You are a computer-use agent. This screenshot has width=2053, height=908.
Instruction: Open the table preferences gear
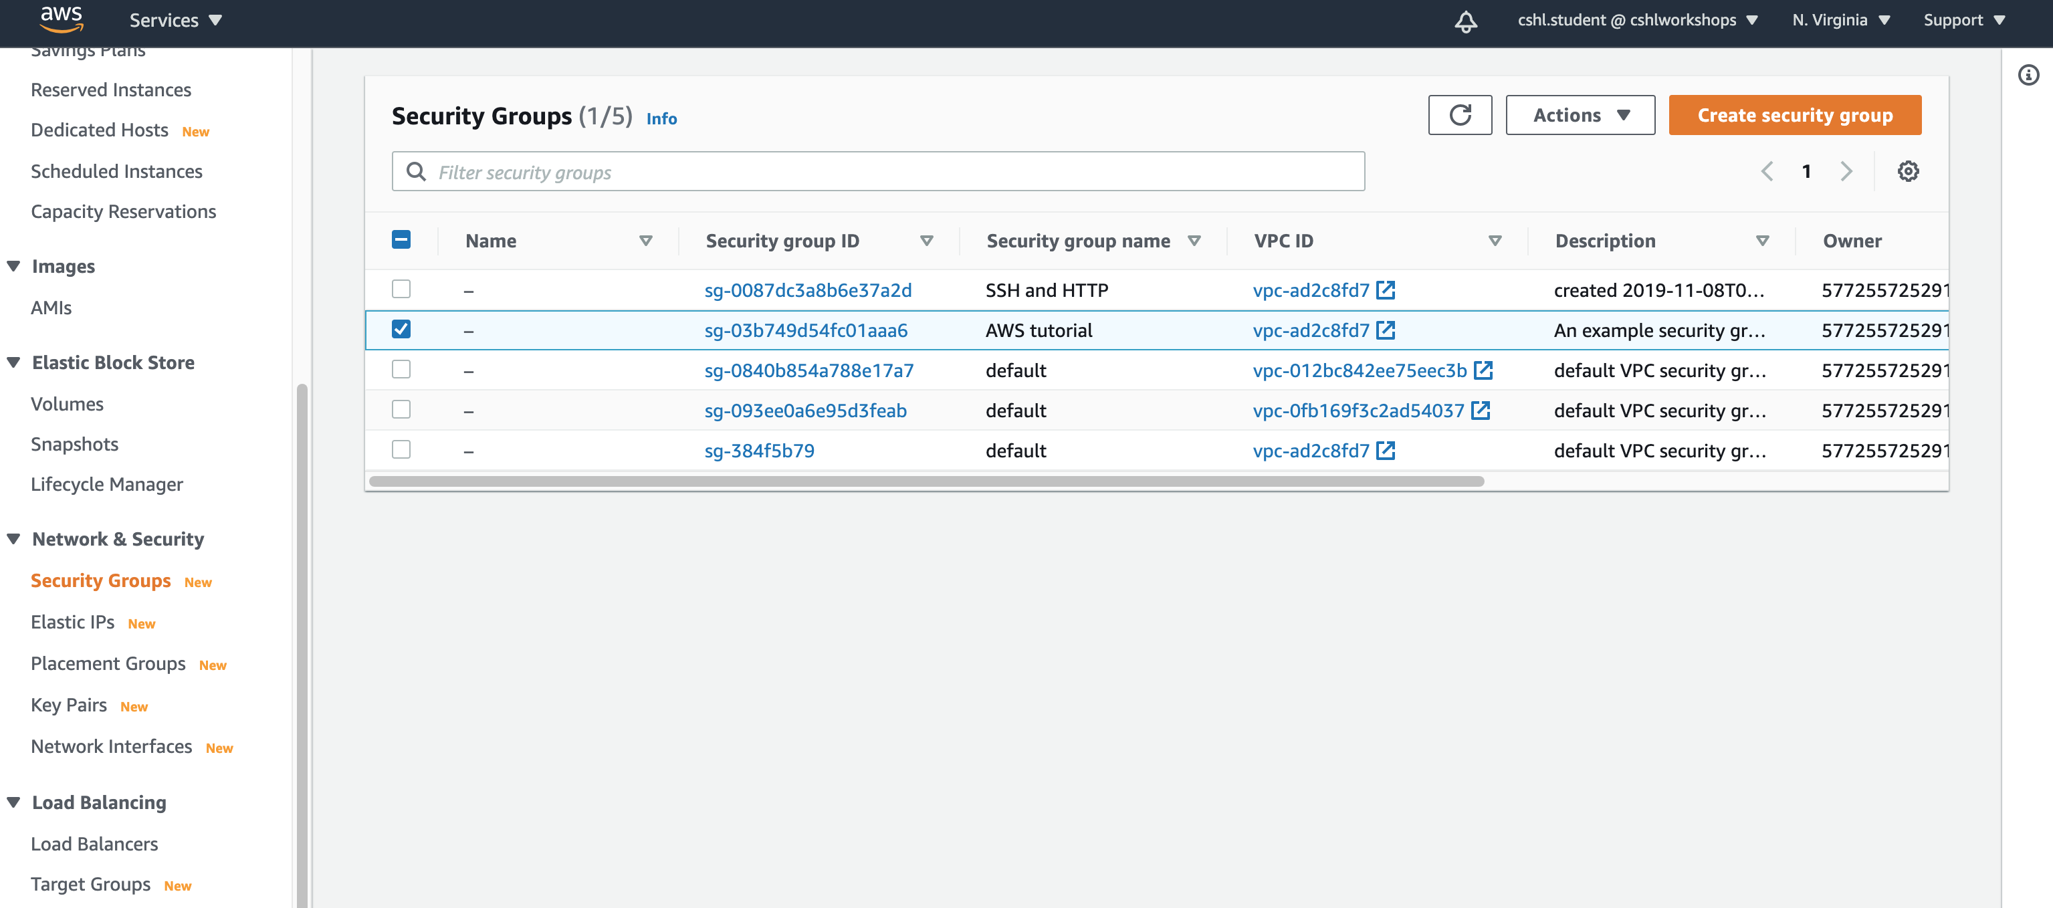click(x=1908, y=171)
